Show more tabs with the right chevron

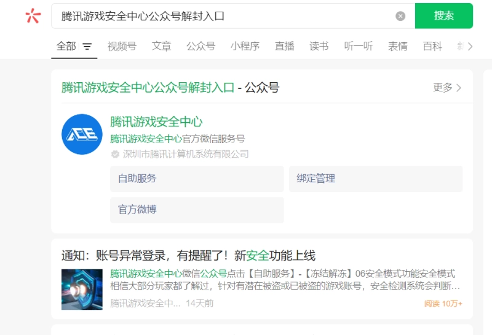tap(470, 47)
